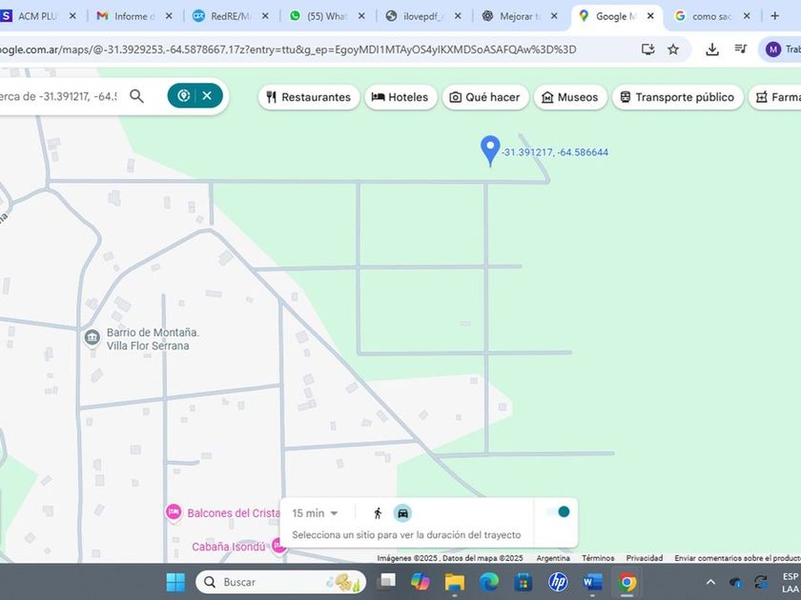Screen dimensions: 801x600
Task: Click Balcones del Cristal lodging pin
Action: click(x=174, y=512)
